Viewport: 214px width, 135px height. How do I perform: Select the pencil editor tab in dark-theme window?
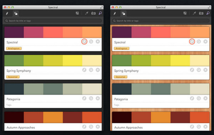pos(7,14)
